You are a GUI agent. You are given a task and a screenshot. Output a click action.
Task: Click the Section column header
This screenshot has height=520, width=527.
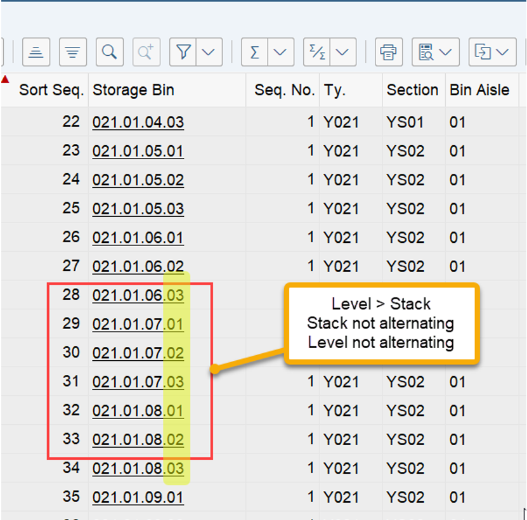click(x=413, y=90)
